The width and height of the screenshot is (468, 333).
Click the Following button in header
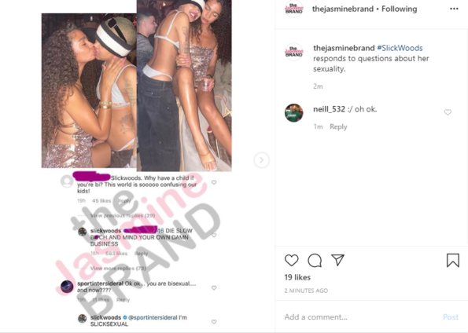tap(399, 9)
